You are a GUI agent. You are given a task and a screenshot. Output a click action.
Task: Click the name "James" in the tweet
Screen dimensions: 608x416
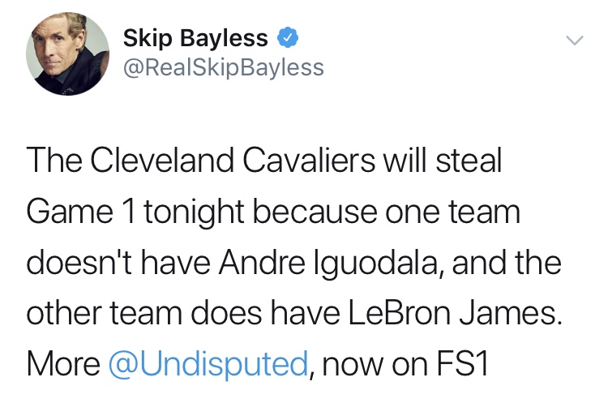pyautogui.click(x=511, y=313)
